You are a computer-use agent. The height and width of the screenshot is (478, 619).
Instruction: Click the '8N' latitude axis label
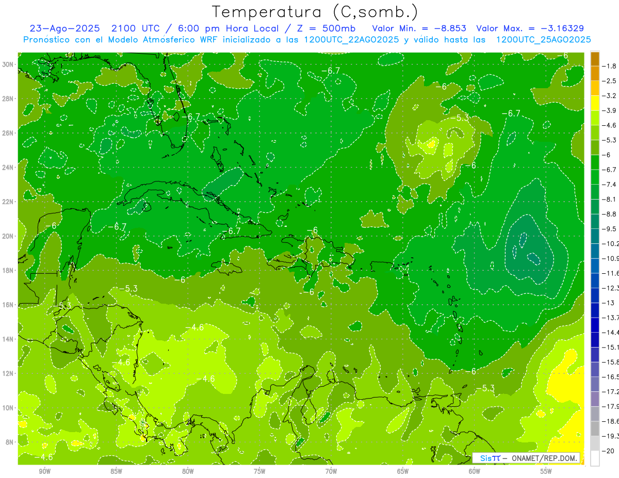pyautogui.click(x=10, y=442)
